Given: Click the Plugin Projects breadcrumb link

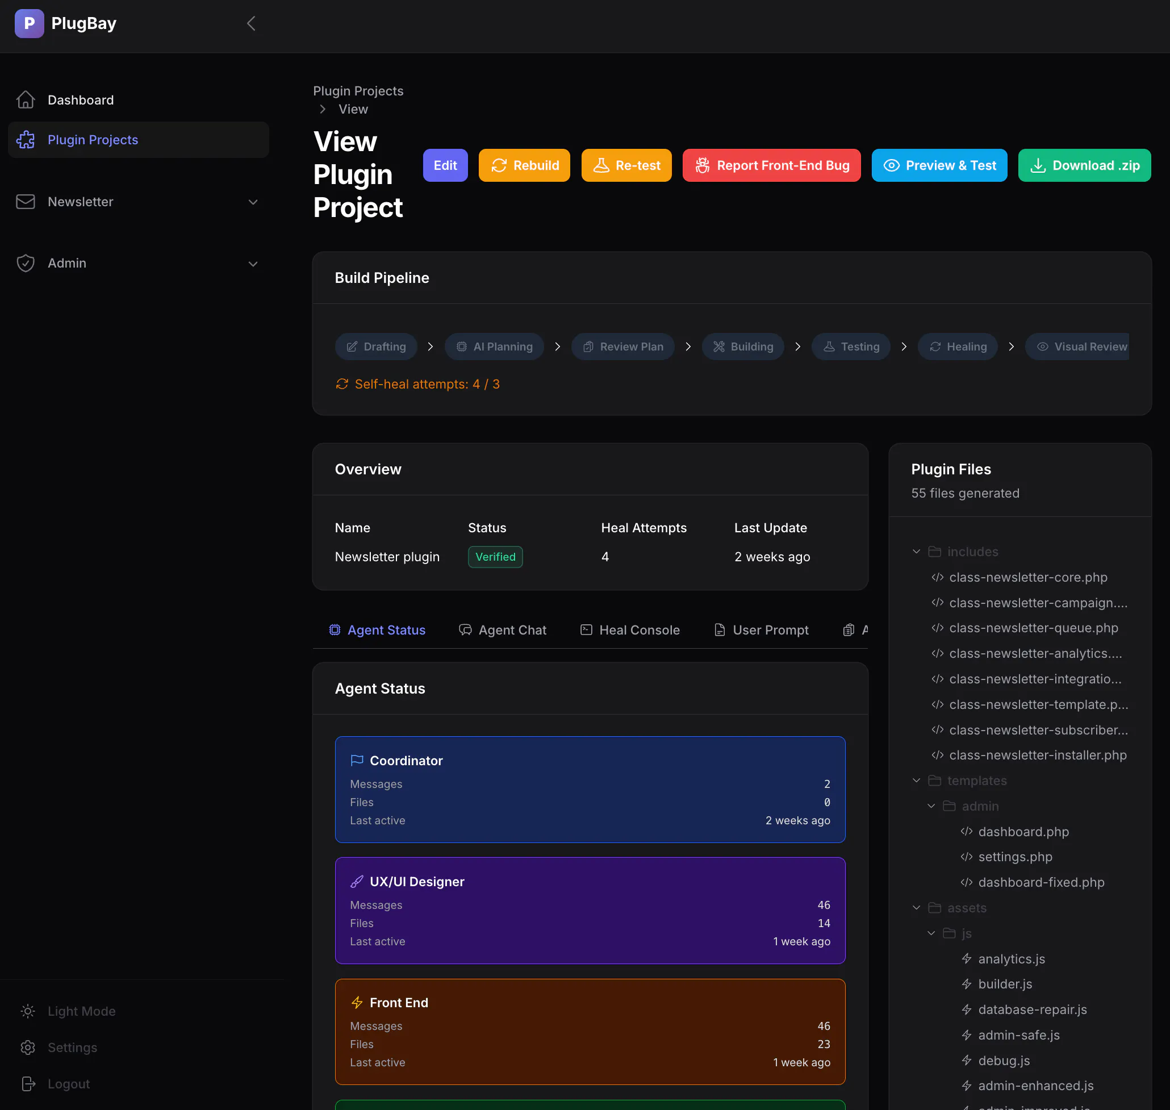Looking at the screenshot, I should (358, 91).
